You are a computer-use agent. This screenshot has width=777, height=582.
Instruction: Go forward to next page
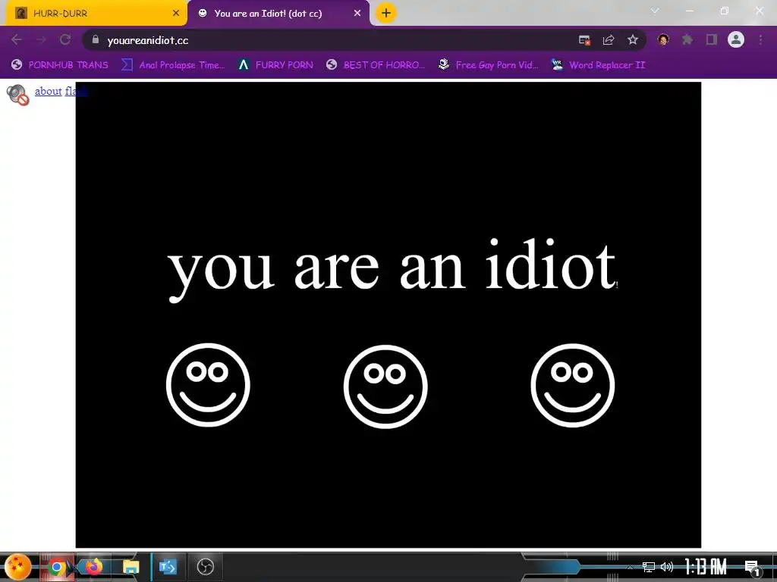tap(41, 39)
